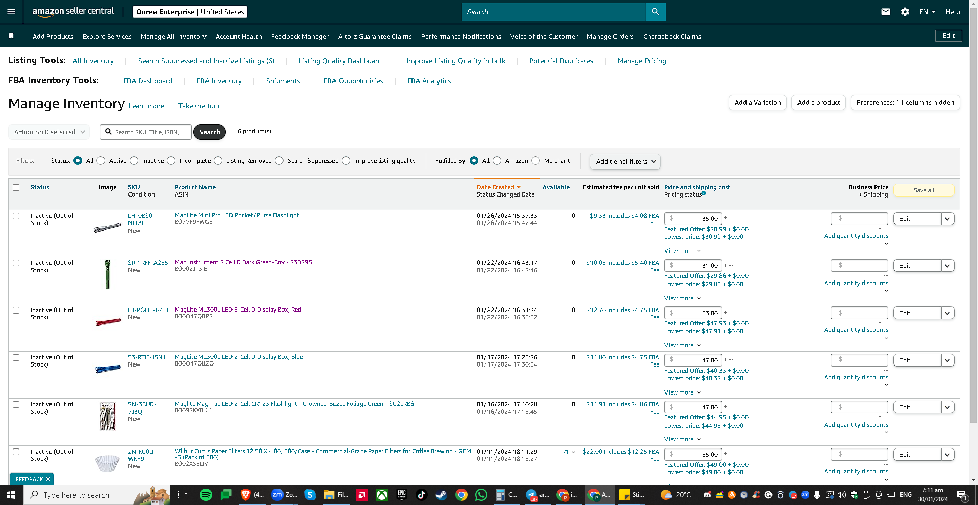Select the Search Suppressed status filter
The height and width of the screenshot is (505, 978).
(279, 160)
